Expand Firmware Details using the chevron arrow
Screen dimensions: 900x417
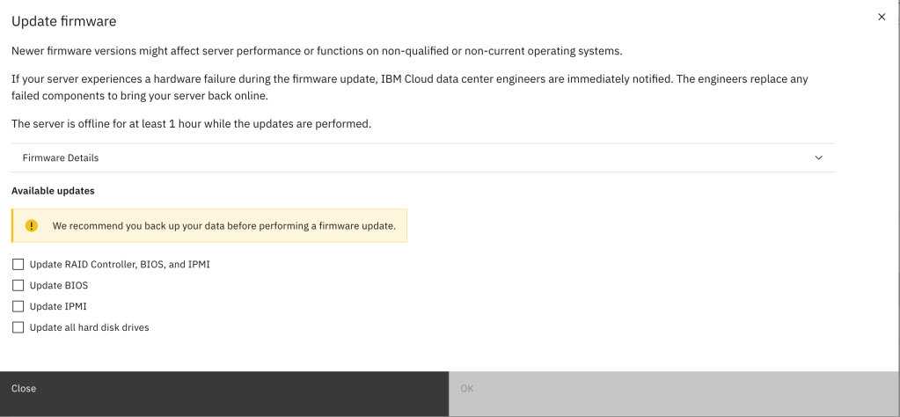click(818, 158)
